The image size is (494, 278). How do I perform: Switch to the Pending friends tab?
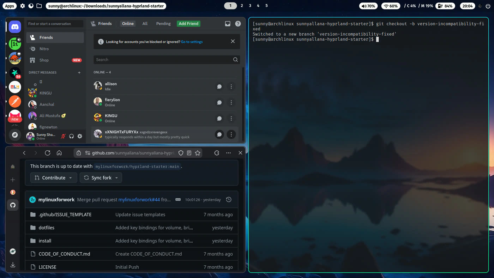pos(163,24)
